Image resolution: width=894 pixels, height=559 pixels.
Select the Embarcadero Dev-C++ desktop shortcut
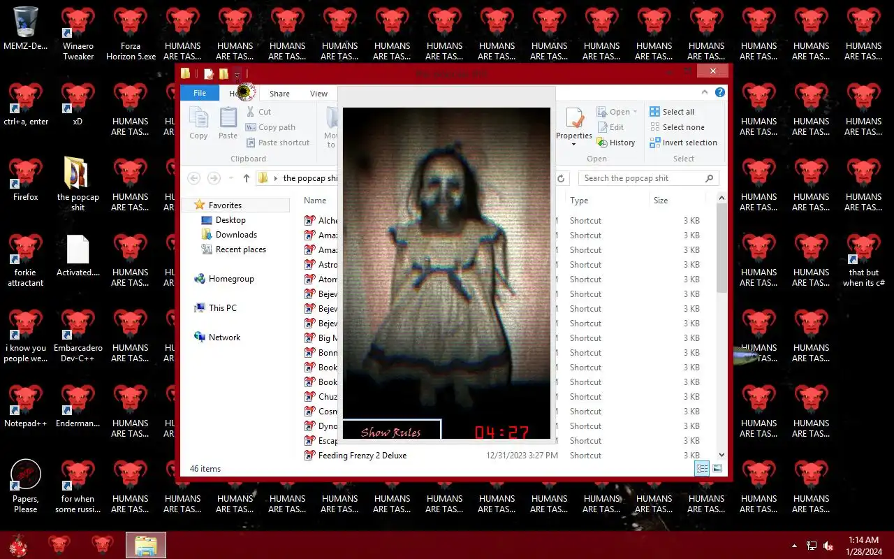pyautogui.click(x=78, y=335)
